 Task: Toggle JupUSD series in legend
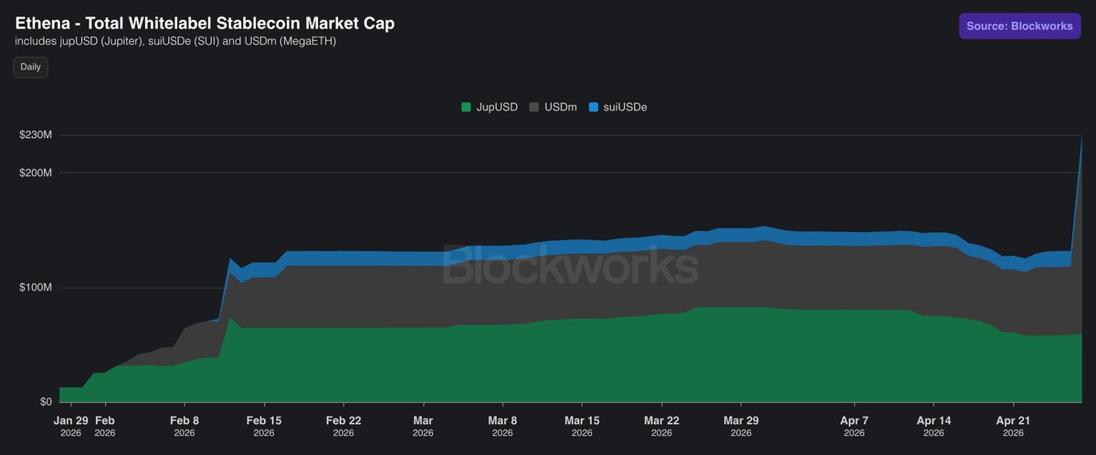[490, 107]
